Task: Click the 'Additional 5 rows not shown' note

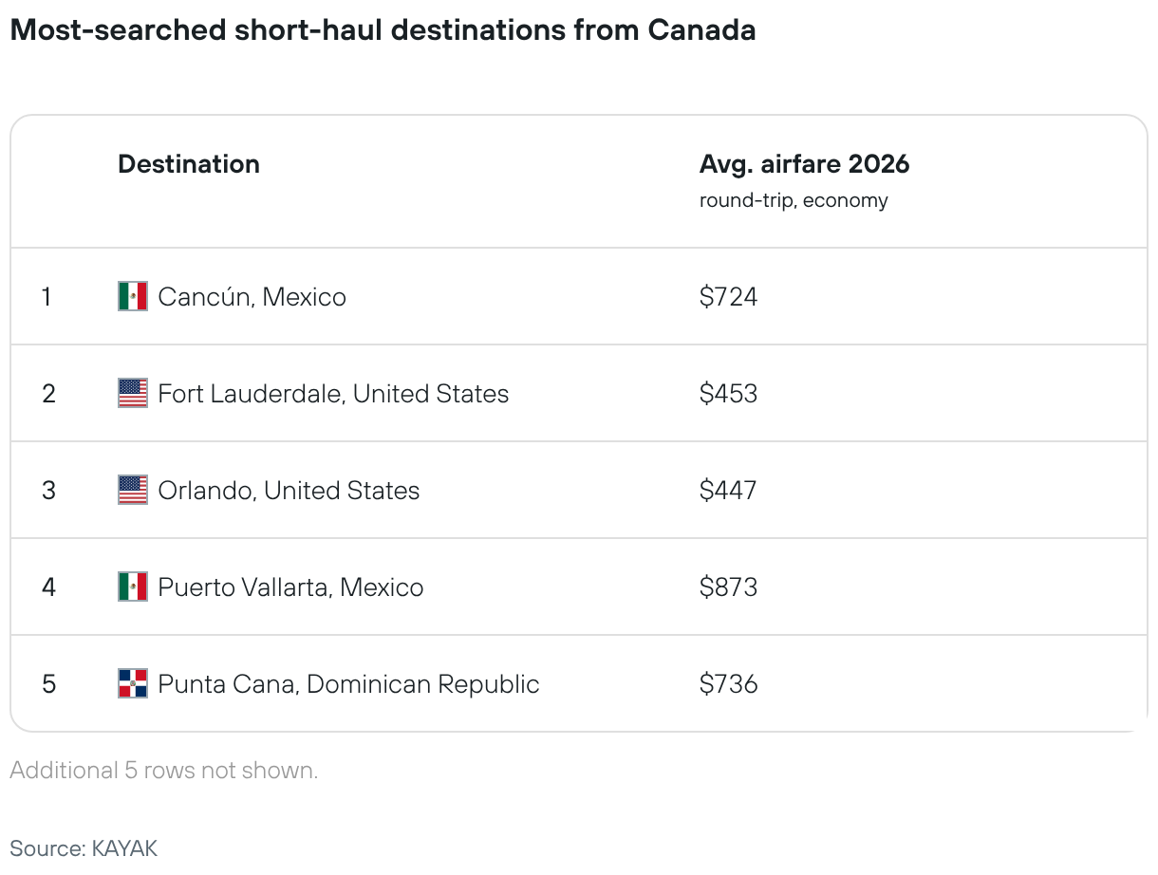Action: [x=164, y=771]
